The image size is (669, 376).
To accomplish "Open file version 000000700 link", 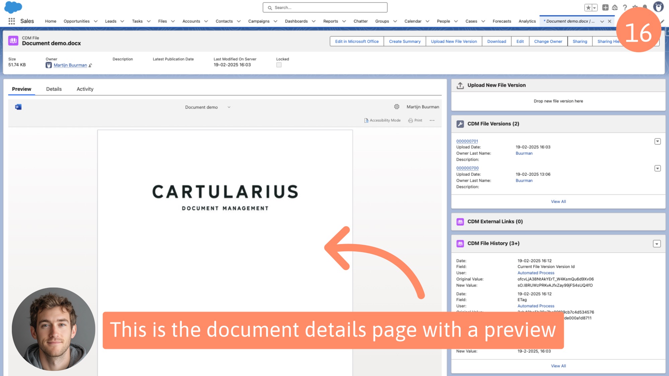I will (467, 168).
